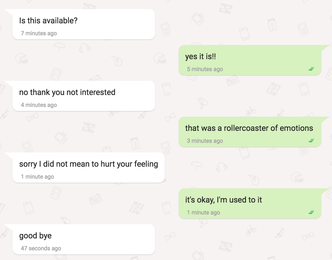Click the read receipt on "yes it is!!"
The image size is (332, 260).
(x=311, y=69)
